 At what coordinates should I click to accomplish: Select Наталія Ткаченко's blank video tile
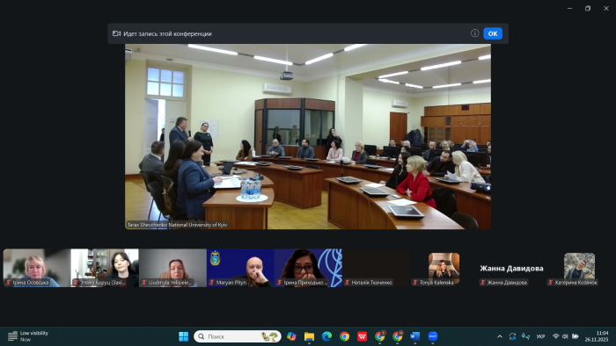(x=376, y=268)
